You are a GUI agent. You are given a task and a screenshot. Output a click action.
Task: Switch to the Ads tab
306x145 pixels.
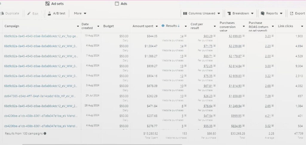click(121, 4)
